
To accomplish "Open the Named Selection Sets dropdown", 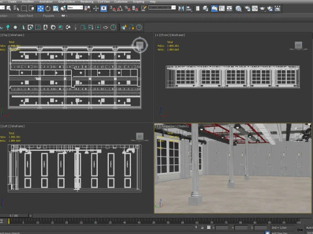I will tap(162, 8).
